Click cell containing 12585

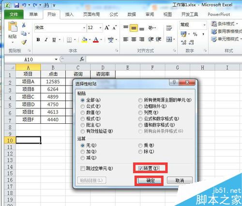(x=53, y=82)
